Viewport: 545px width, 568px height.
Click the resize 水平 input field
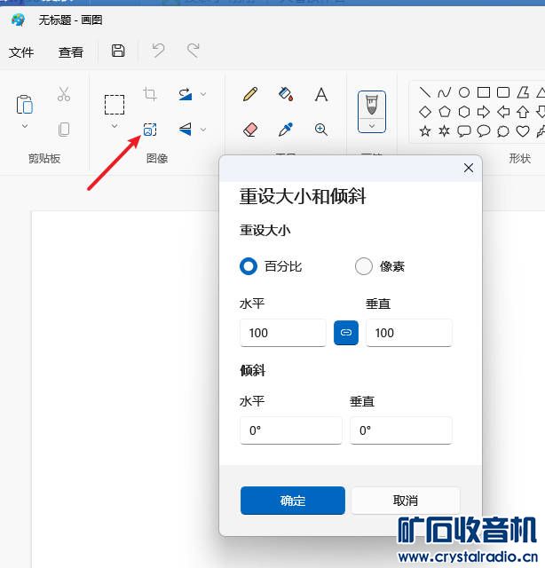283,333
